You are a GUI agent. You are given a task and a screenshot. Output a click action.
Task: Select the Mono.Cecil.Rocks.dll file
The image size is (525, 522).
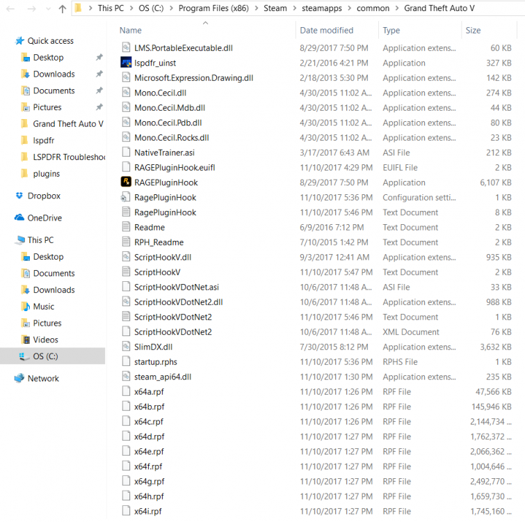tap(172, 137)
